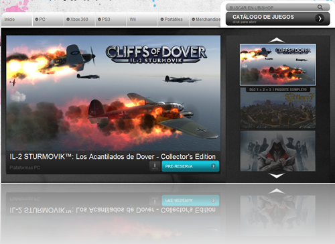Viewport: 335px width, 244px height.
Task: Open the Merchandise dropdown menu
Action: (x=205, y=19)
